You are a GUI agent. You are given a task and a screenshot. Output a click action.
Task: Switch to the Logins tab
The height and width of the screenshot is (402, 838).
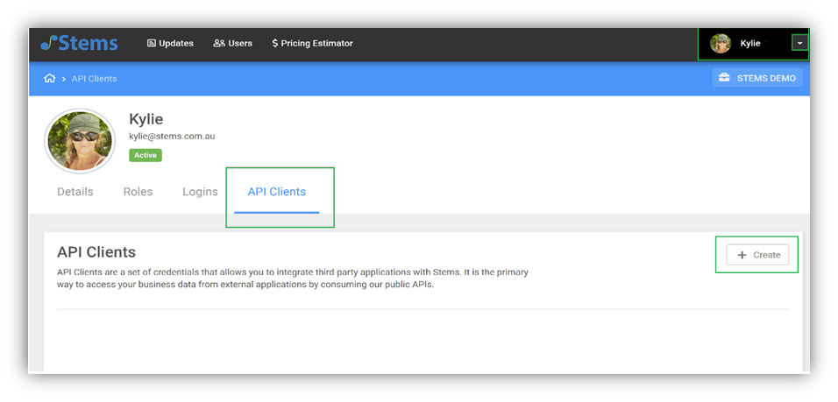tap(200, 192)
